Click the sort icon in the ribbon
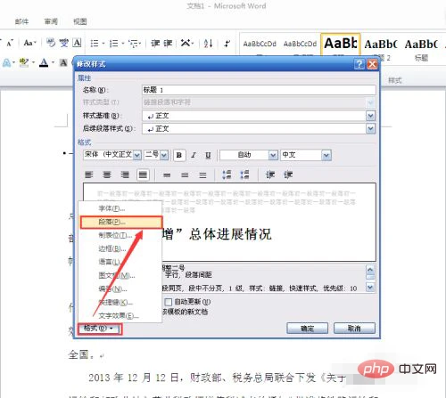 [208, 44]
